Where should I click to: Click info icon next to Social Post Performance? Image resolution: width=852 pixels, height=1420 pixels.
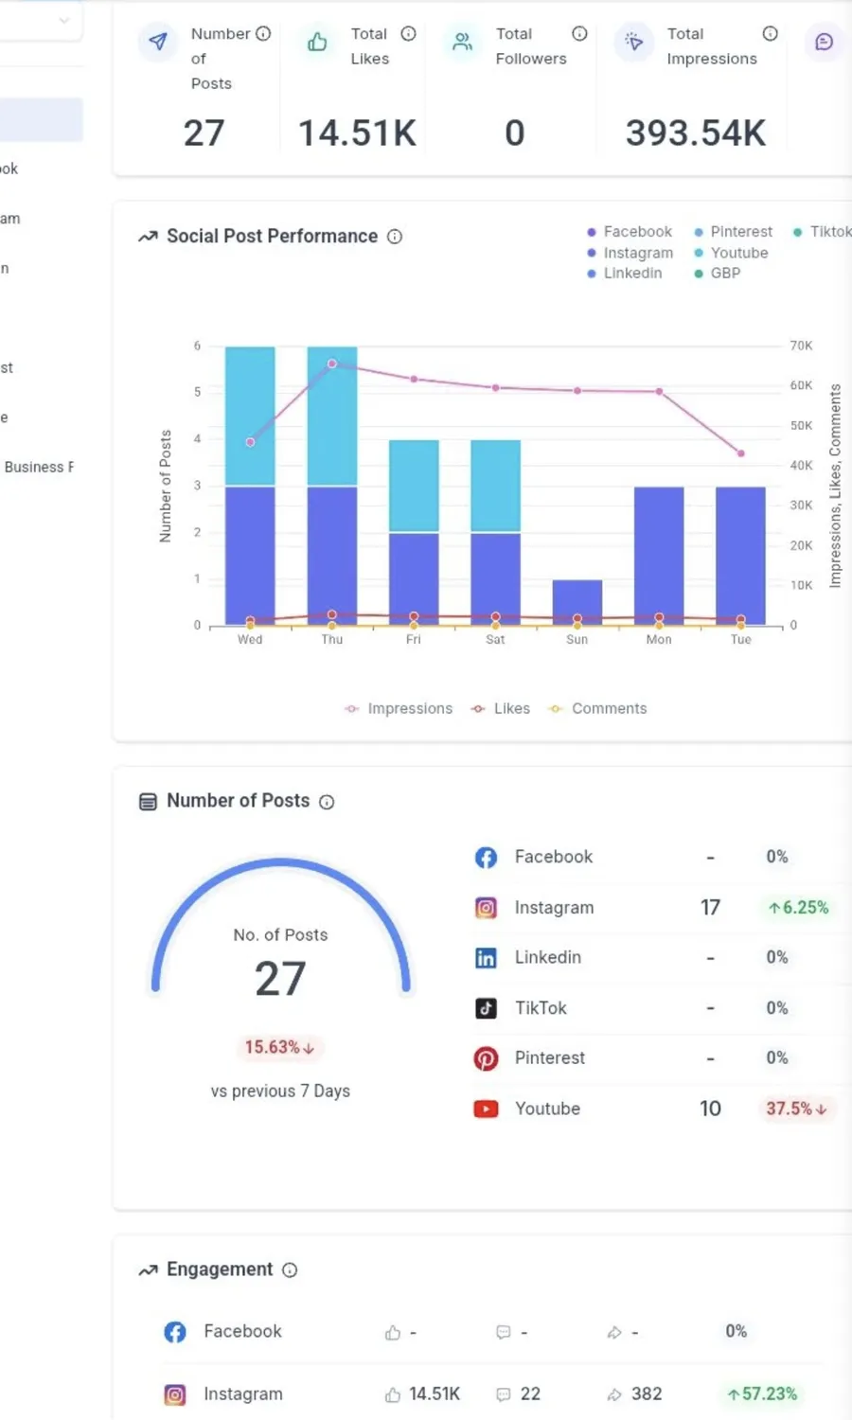395,237
